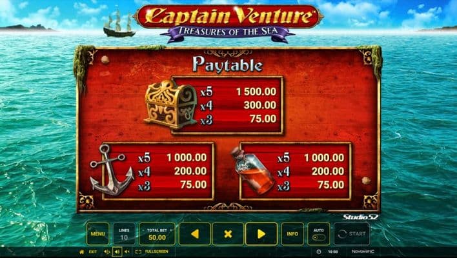457x258 pixels.
Task: Click the home icon beside EXIT
Action: [x=81, y=252]
